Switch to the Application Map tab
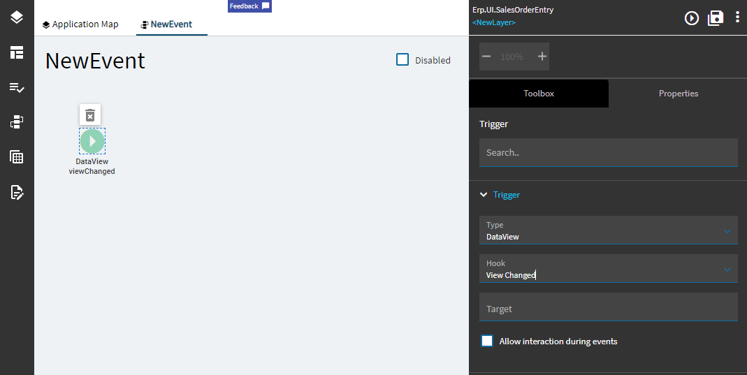Screen dimensions: 747x375 (x=80, y=24)
